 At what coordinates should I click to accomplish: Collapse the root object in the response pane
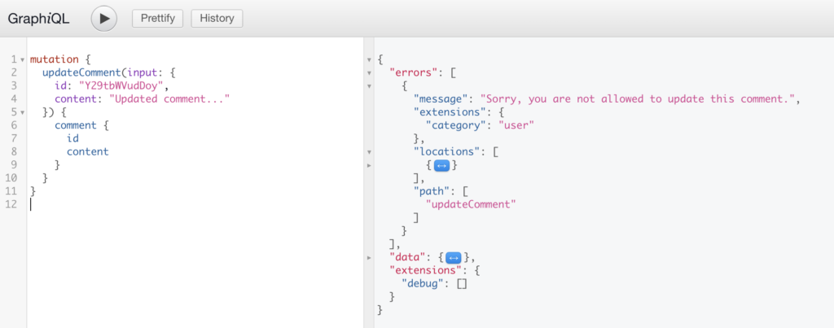pos(370,59)
